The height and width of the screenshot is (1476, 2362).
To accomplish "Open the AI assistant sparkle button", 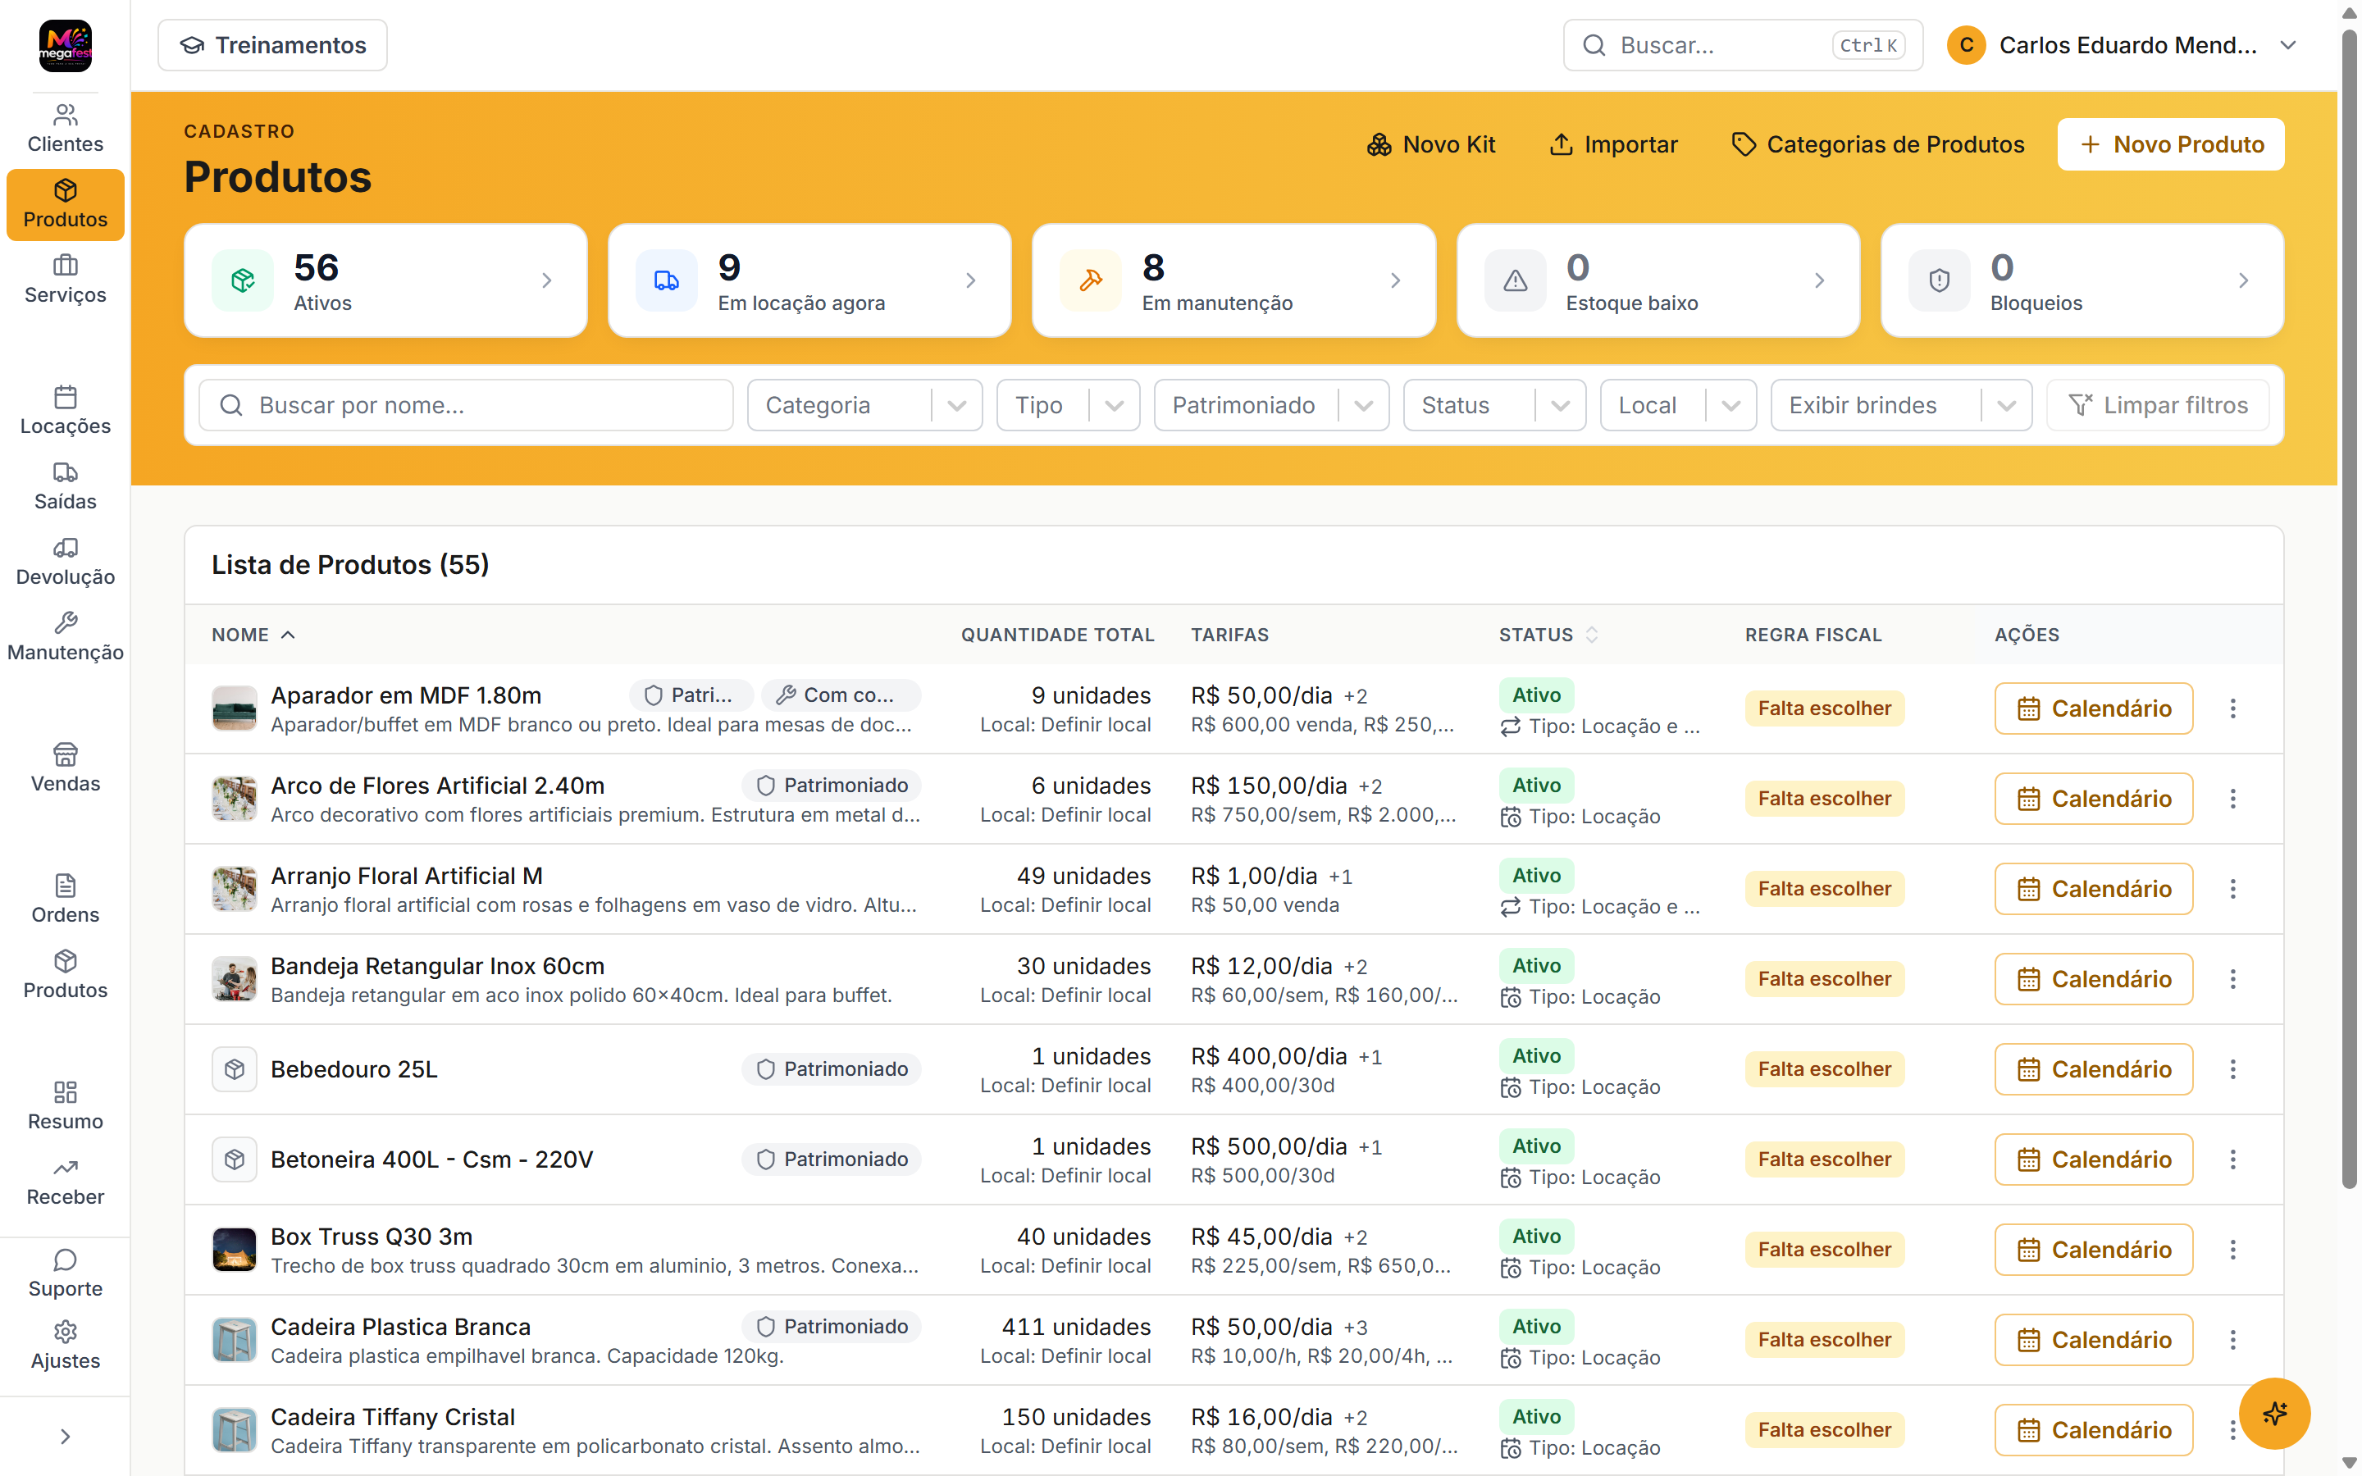I will (2274, 1414).
